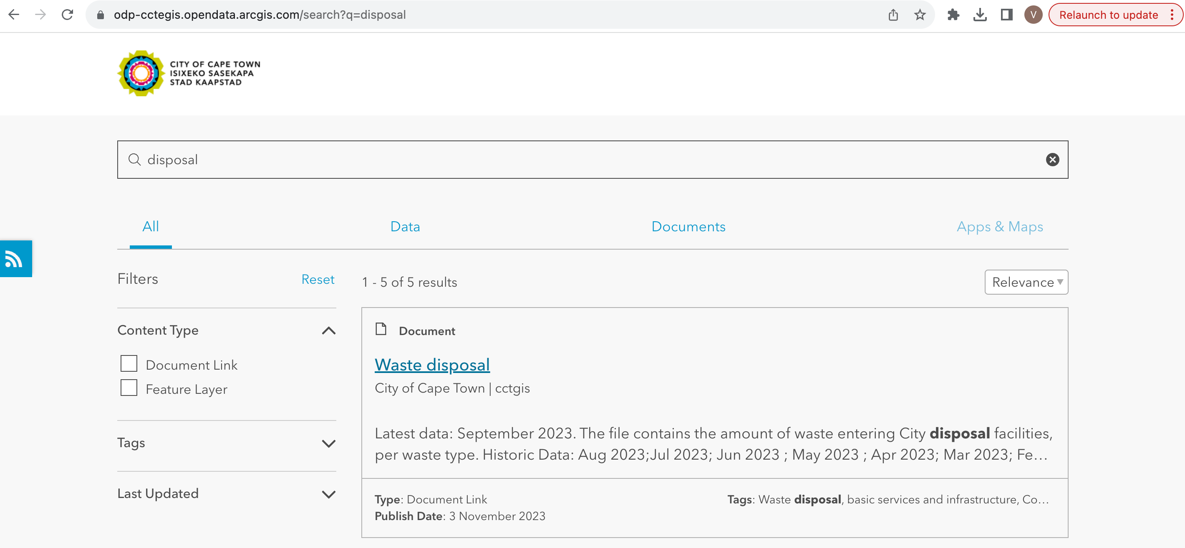The image size is (1185, 548).
Task: Expand the Tags filter section
Action: [x=328, y=443]
